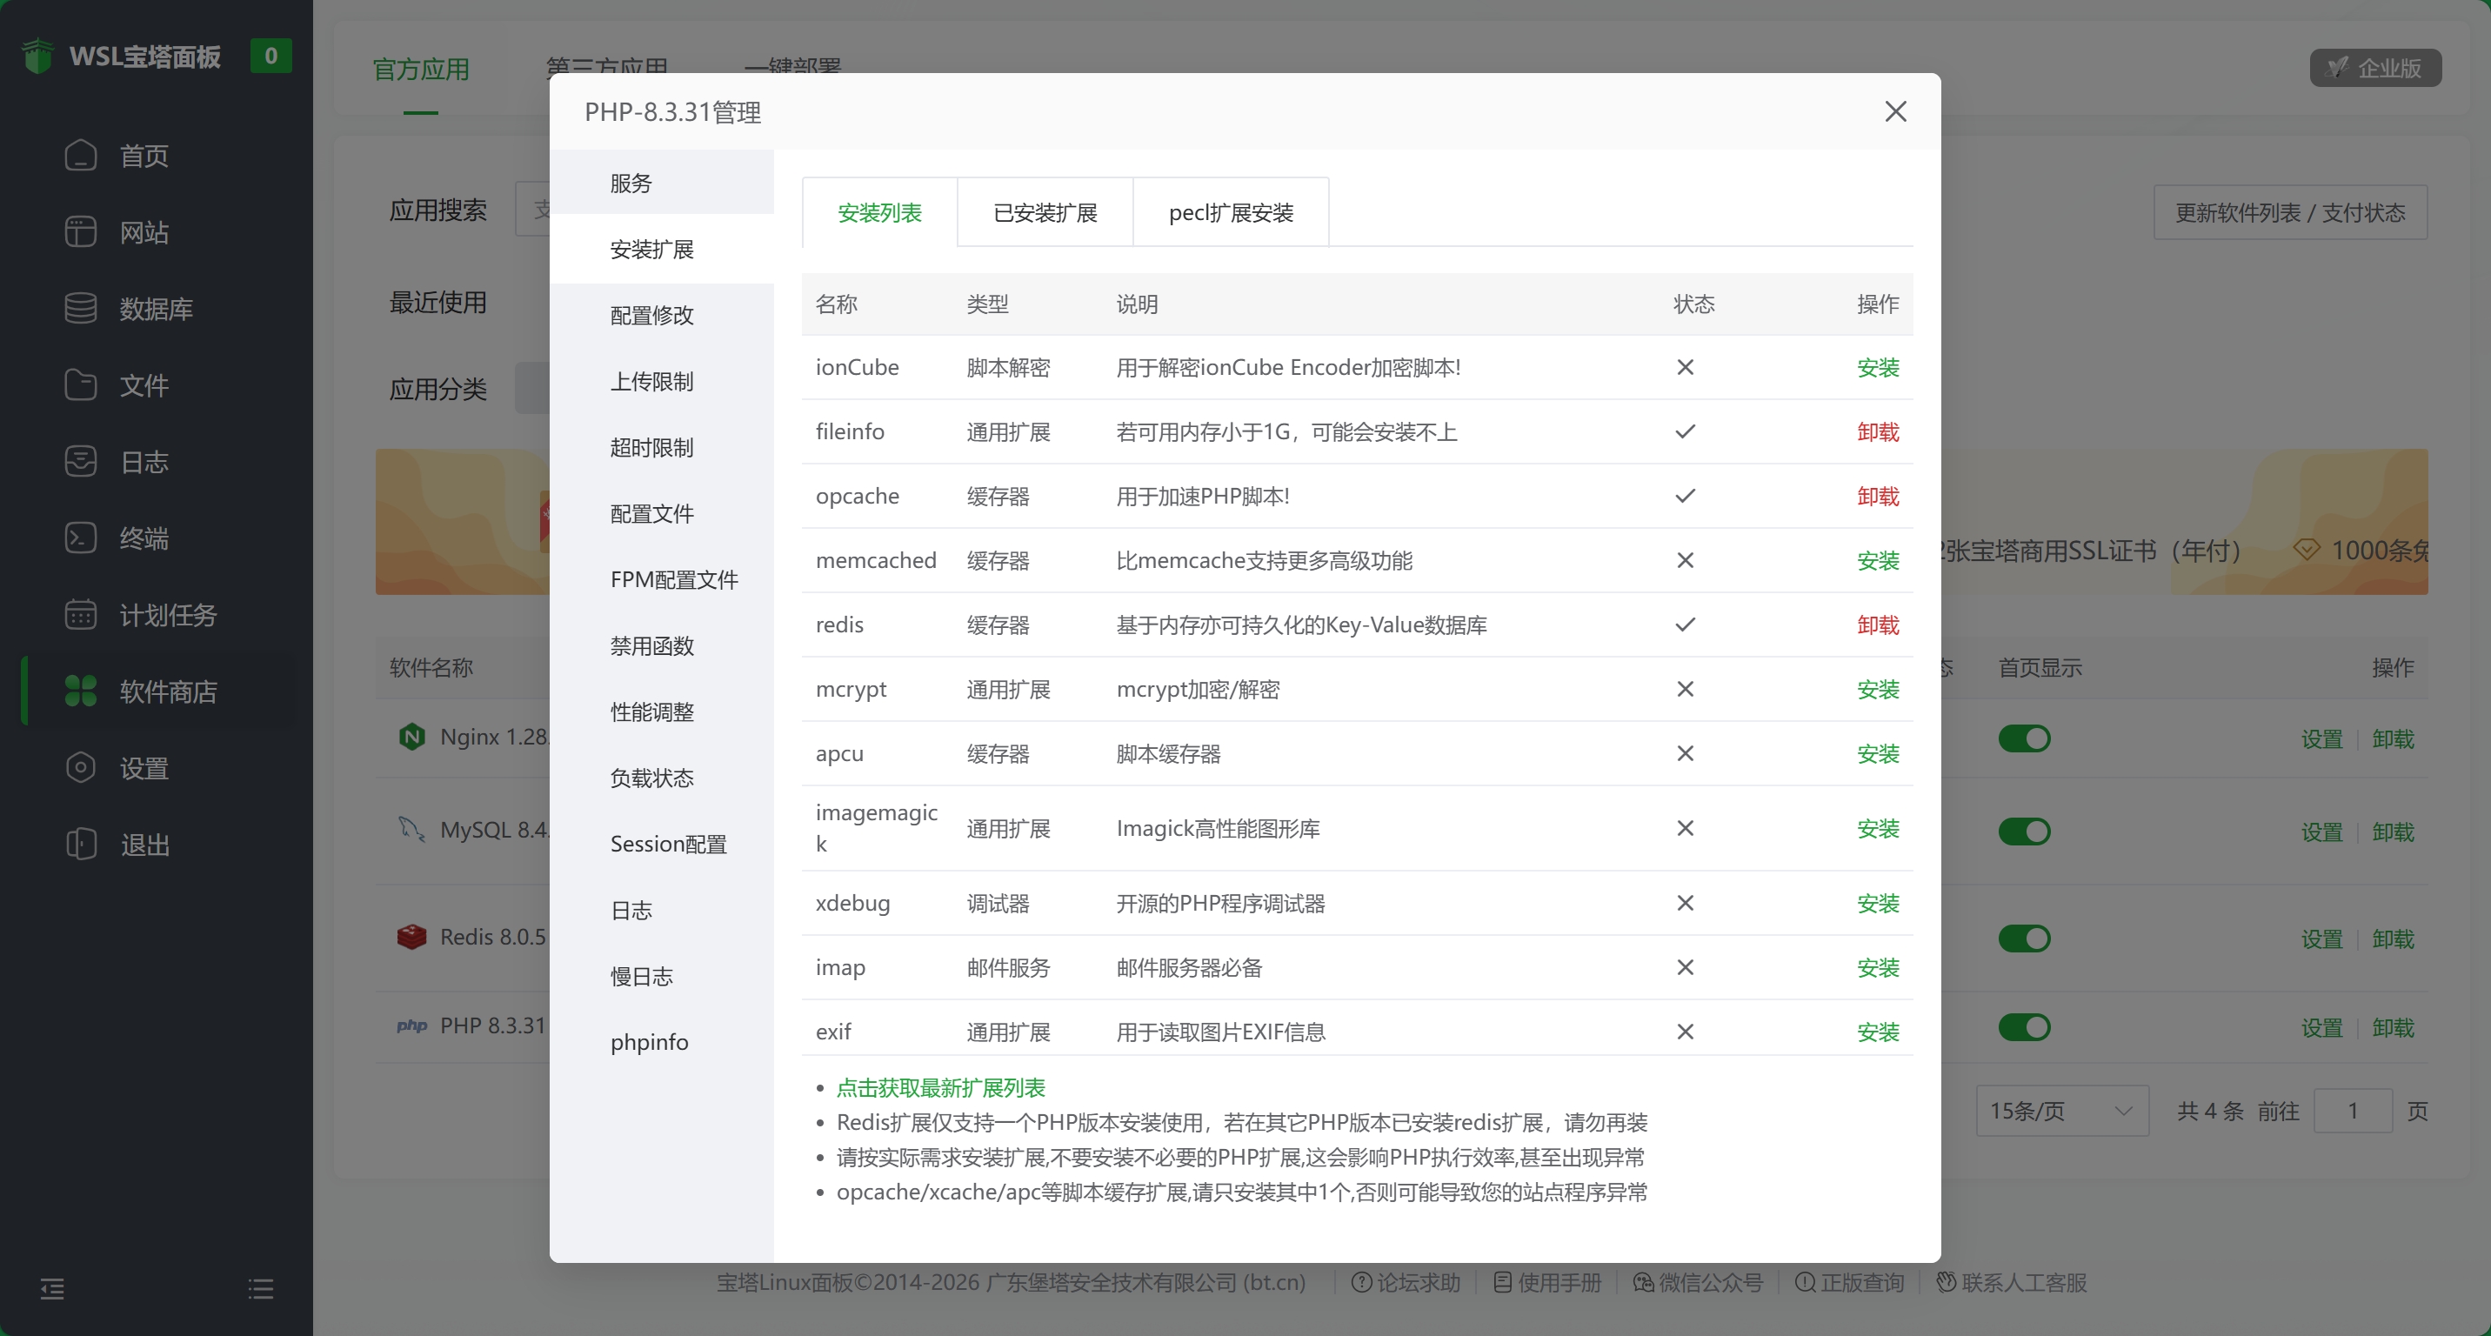Open 配置修改 in dialog menu
The height and width of the screenshot is (1336, 2491).
click(x=661, y=315)
